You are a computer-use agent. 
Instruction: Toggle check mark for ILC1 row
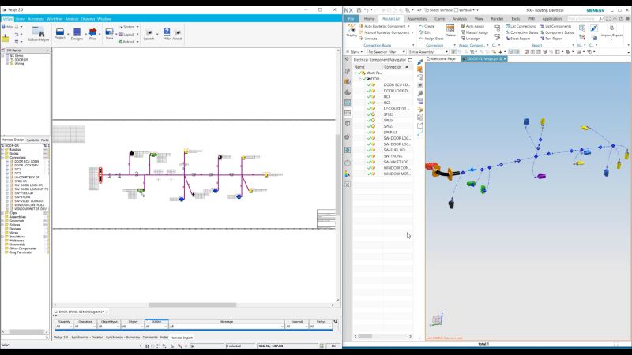click(369, 96)
